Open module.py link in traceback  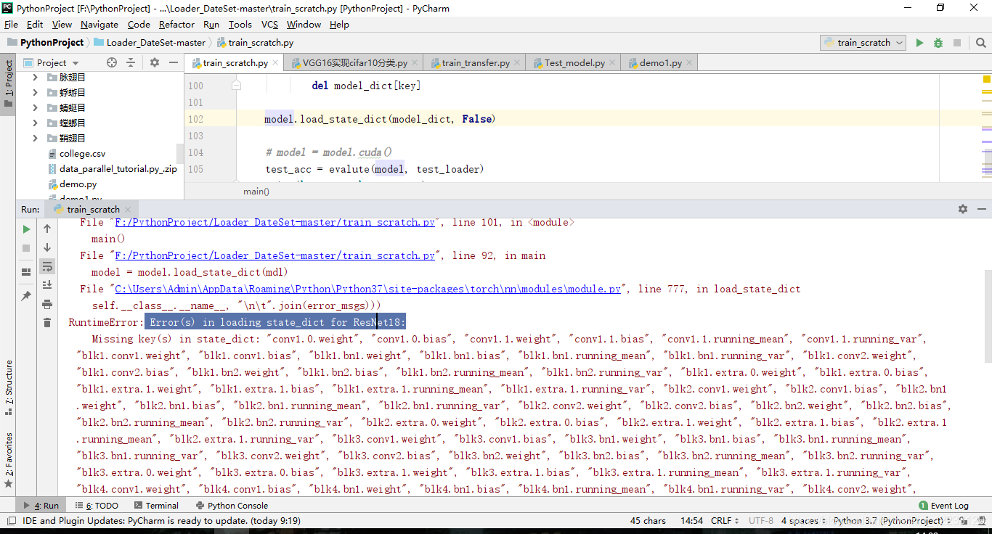point(367,289)
